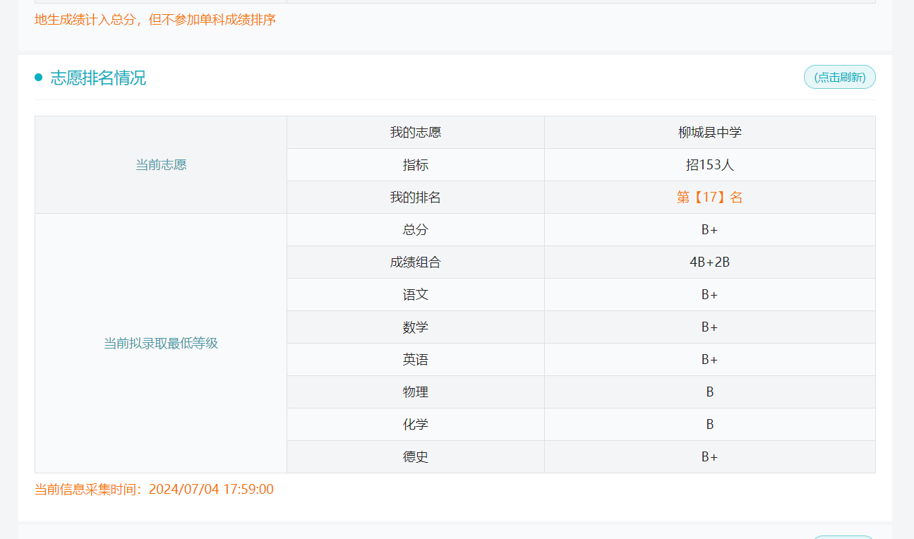Select the 柳城县中学 school name
The width and height of the screenshot is (914, 539).
pos(709,133)
